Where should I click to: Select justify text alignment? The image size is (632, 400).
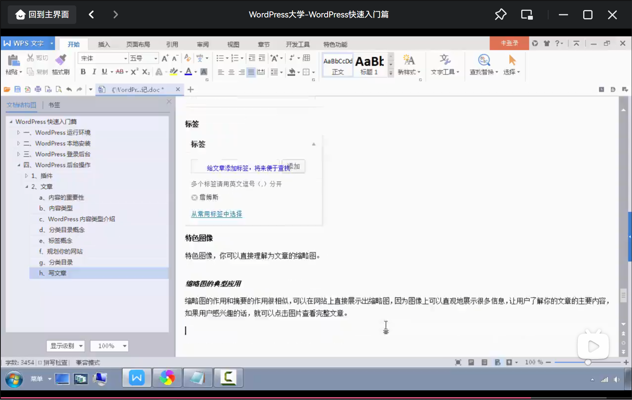click(x=251, y=72)
